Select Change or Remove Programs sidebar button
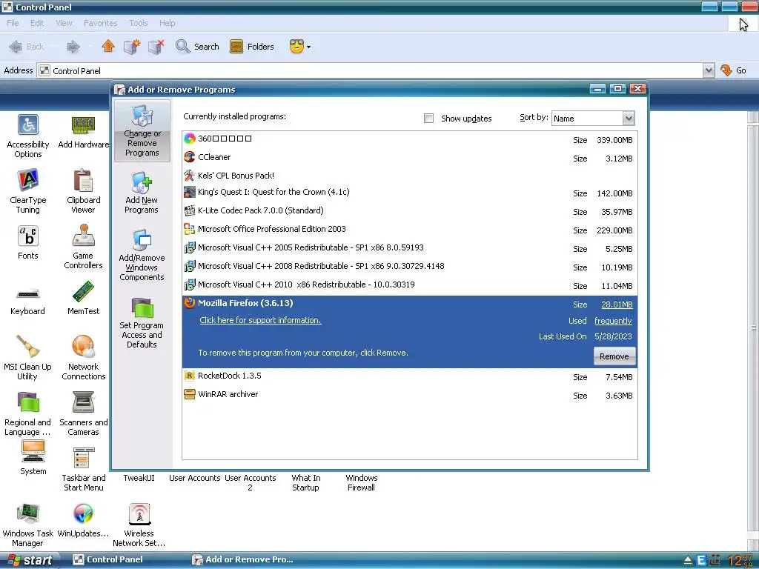Viewport: 759px width, 569px height. [142, 130]
